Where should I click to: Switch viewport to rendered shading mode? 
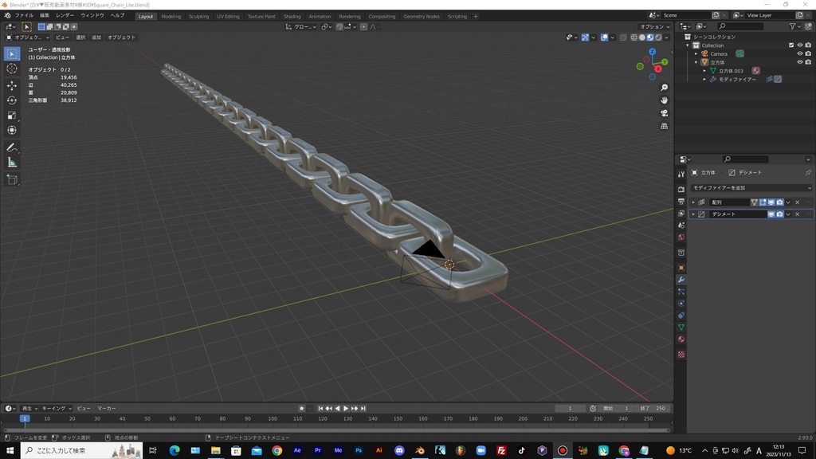pyautogui.click(x=658, y=37)
